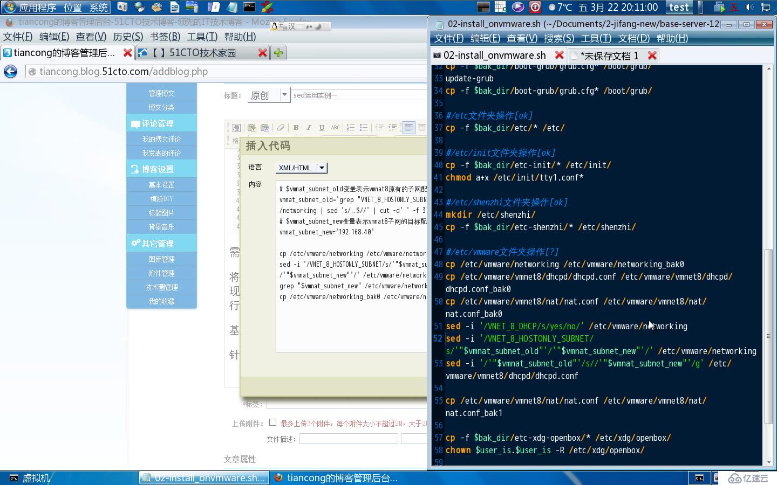Toggle italic formatting in blog editor

(x=309, y=128)
